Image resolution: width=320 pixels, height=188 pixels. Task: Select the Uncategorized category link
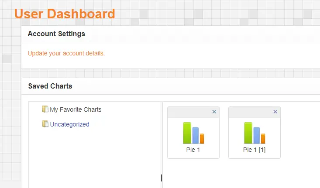[x=69, y=124]
